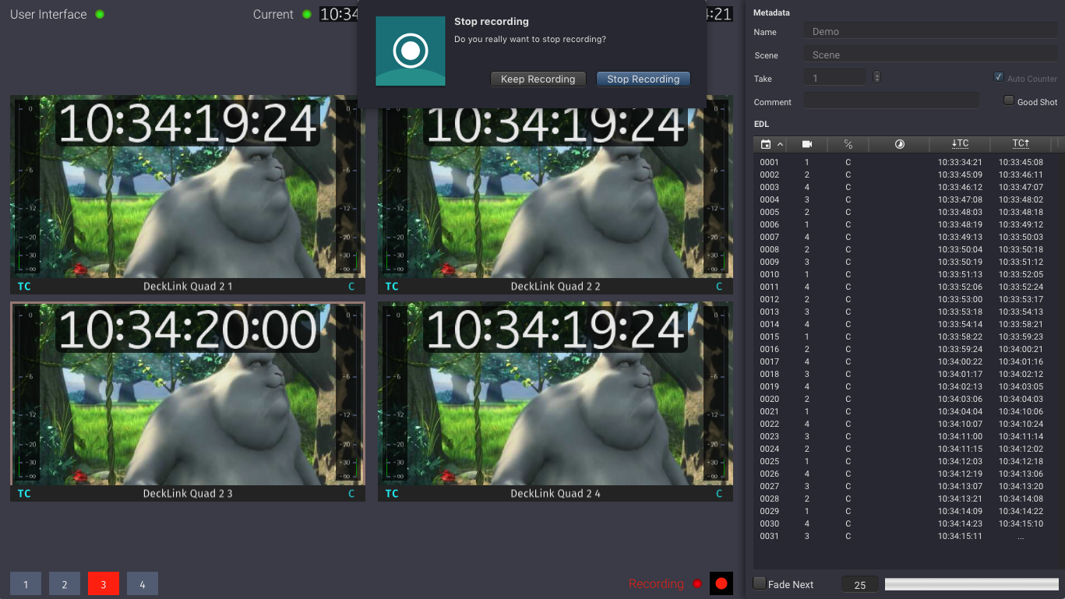Switch to camera 2 button
The width and height of the screenshot is (1065, 599).
click(x=65, y=584)
